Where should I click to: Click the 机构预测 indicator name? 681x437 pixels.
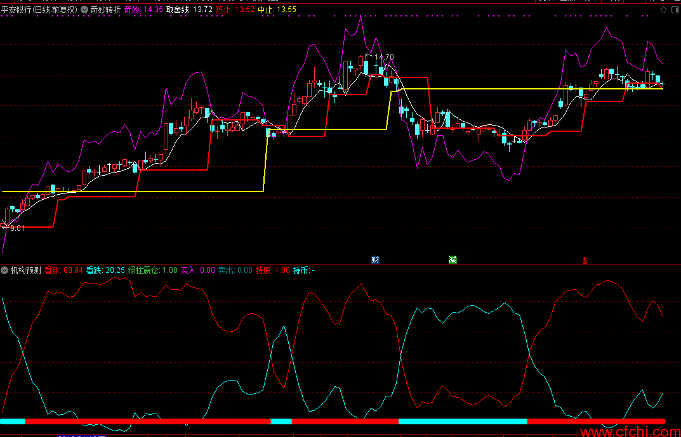click(x=25, y=270)
